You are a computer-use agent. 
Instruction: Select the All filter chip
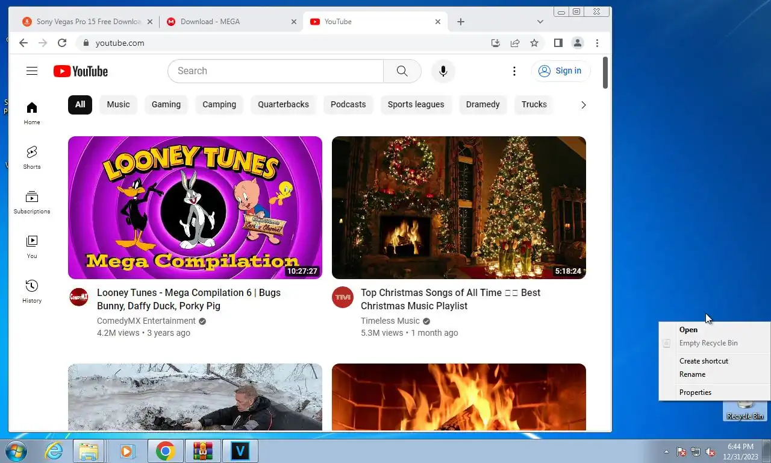click(80, 104)
